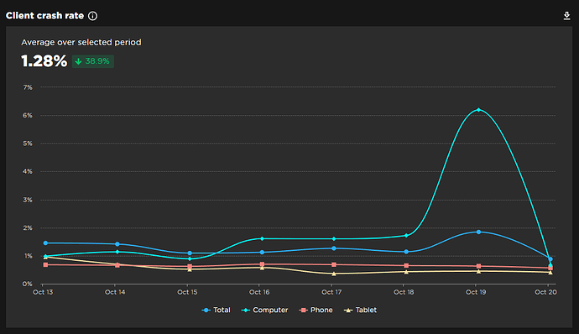Select the Total data point on Oct 20
The height and width of the screenshot is (334, 579).
pyautogui.click(x=550, y=259)
